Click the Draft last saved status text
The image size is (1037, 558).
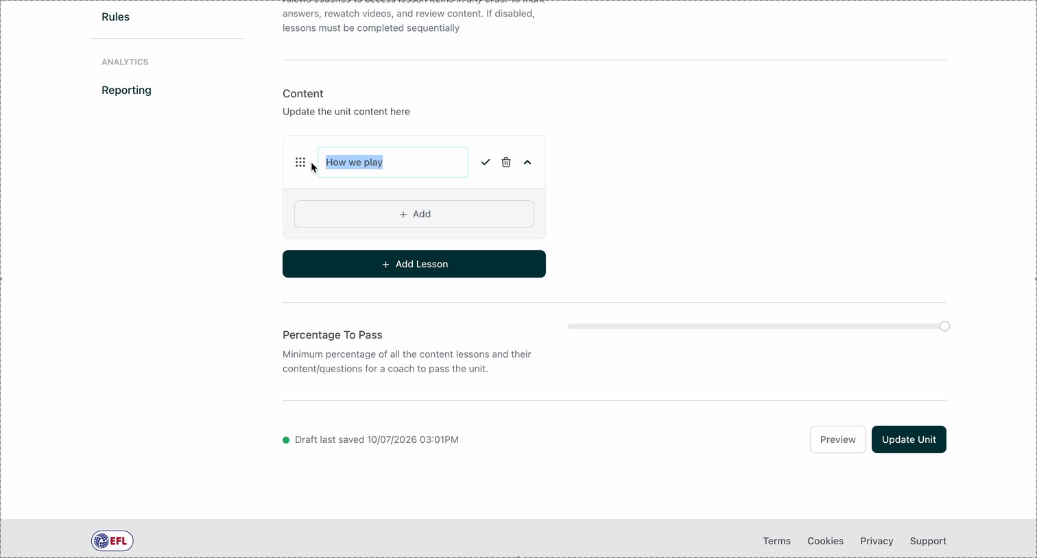[377, 440]
